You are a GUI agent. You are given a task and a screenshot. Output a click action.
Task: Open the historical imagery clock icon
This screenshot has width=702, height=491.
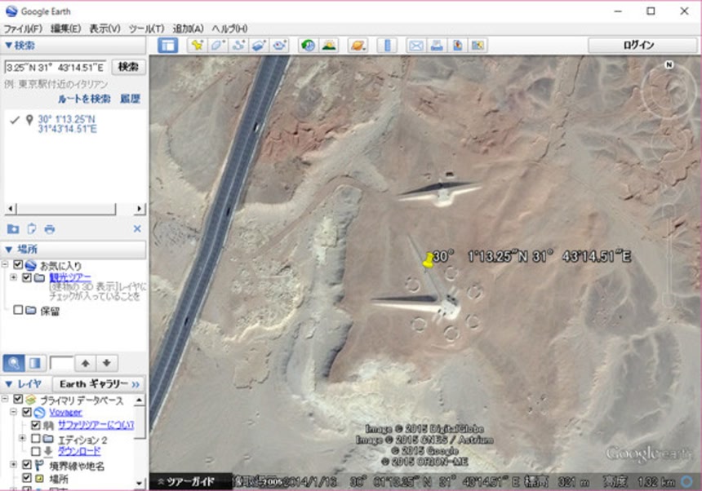[x=308, y=46]
